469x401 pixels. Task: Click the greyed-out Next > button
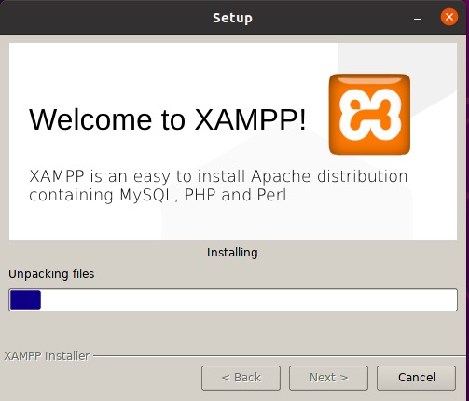point(328,378)
